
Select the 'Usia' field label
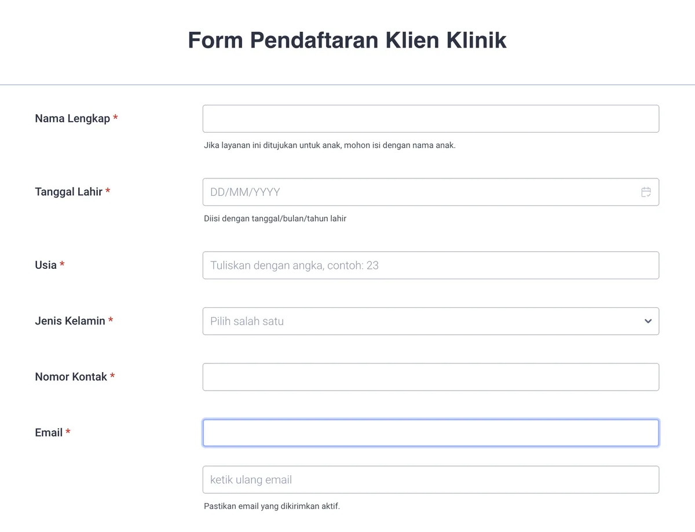pos(46,265)
